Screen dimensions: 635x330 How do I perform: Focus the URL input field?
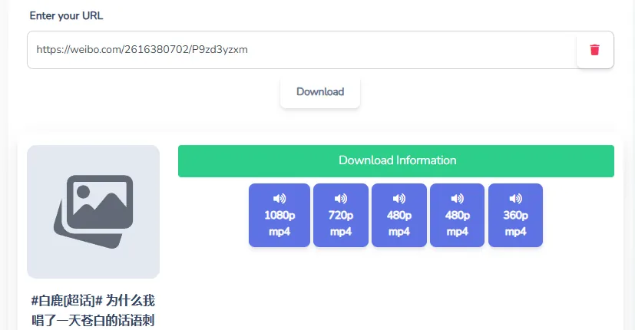pyautogui.click(x=302, y=50)
